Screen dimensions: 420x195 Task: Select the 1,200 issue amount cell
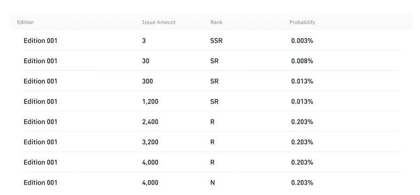point(150,102)
